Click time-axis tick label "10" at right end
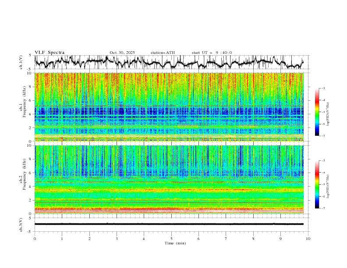347x268 pixels. tap(308, 239)
